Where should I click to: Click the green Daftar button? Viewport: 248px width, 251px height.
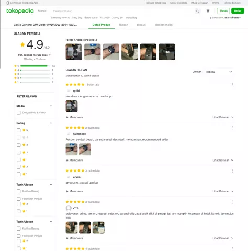[x=238, y=11]
